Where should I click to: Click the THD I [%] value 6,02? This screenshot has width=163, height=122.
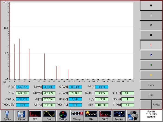75,105
